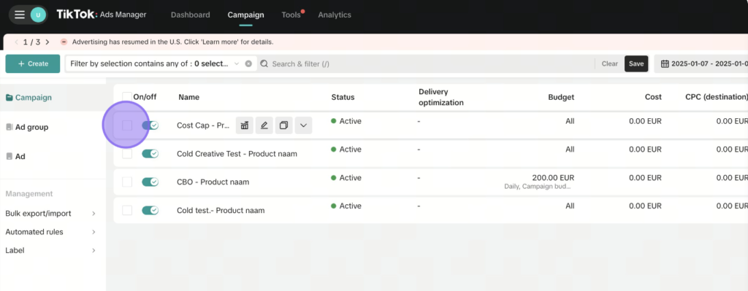Expand more options chevron on Cost Cap row
Viewport: 748px width, 291px height.
(303, 125)
